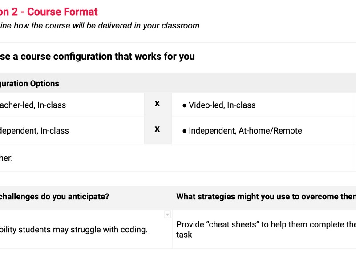Click the italic course delivery subtitle
The width and height of the screenshot is (356, 267).
click(x=99, y=26)
